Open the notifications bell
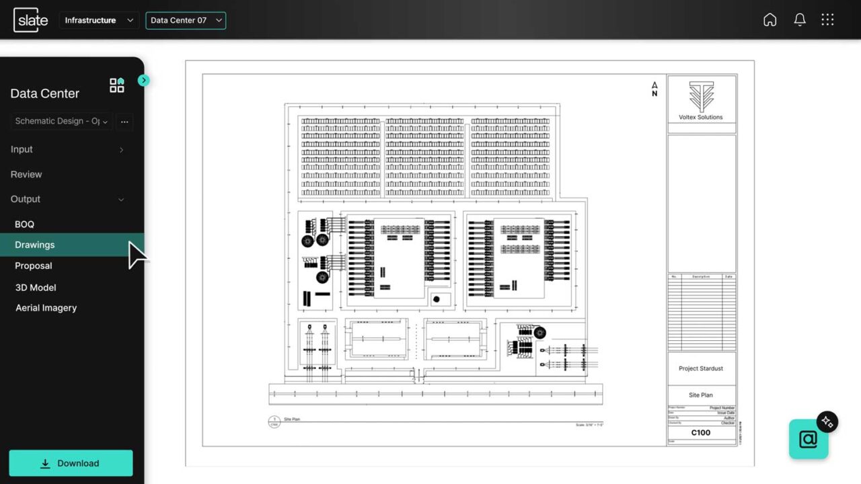Viewport: 861px width, 484px height. [x=799, y=20]
